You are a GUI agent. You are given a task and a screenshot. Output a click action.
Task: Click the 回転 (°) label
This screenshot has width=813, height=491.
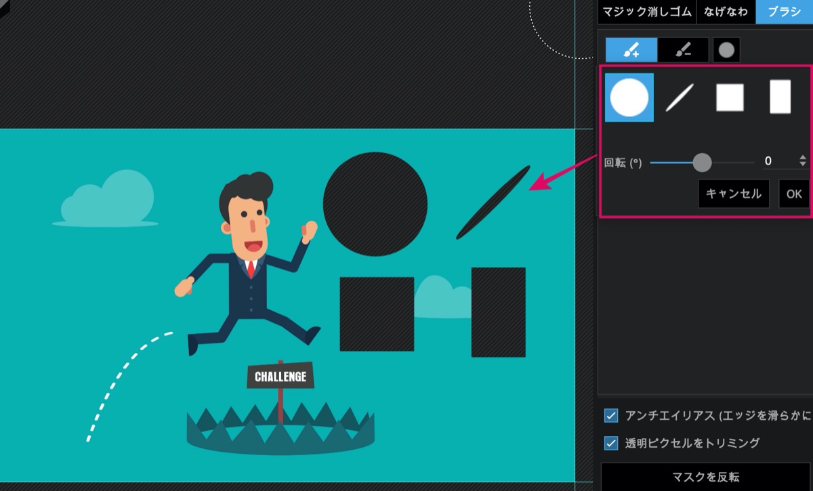623,163
